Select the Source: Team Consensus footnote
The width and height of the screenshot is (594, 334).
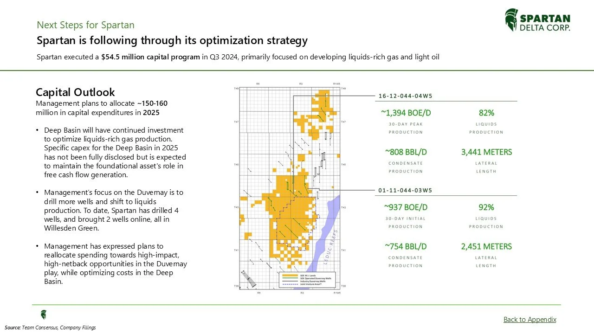(x=51, y=327)
